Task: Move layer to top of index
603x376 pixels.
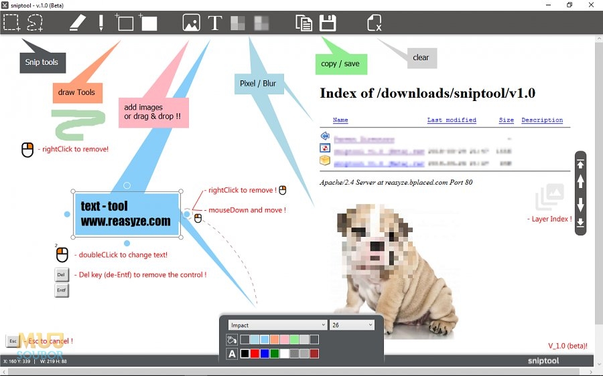Action: pos(580,164)
